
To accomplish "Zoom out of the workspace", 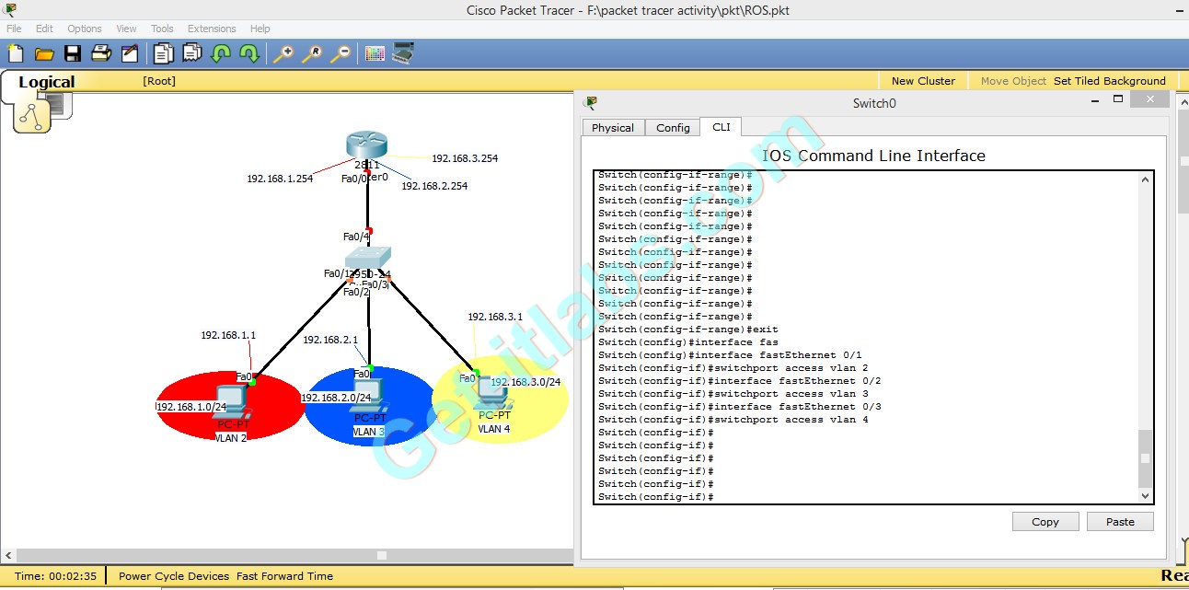I will [341, 53].
